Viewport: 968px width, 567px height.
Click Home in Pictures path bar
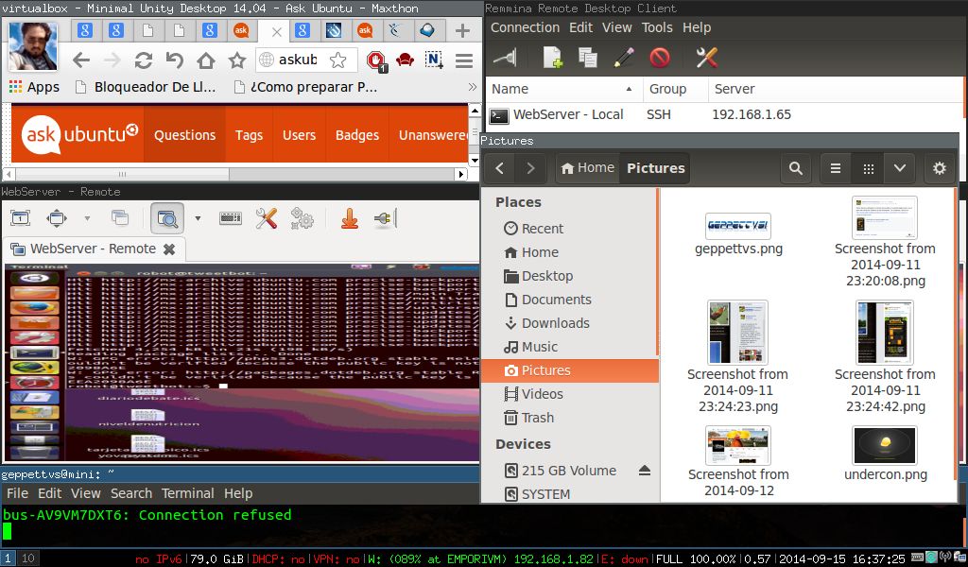pyautogui.click(x=588, y=168)
